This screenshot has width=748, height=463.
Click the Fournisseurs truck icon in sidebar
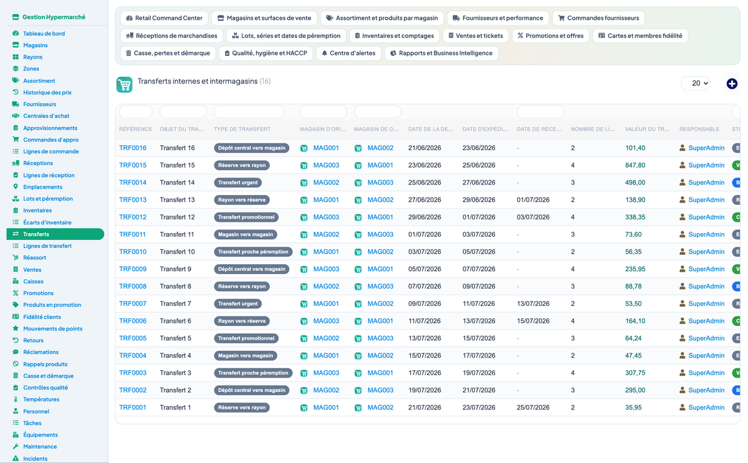(16, 104)
